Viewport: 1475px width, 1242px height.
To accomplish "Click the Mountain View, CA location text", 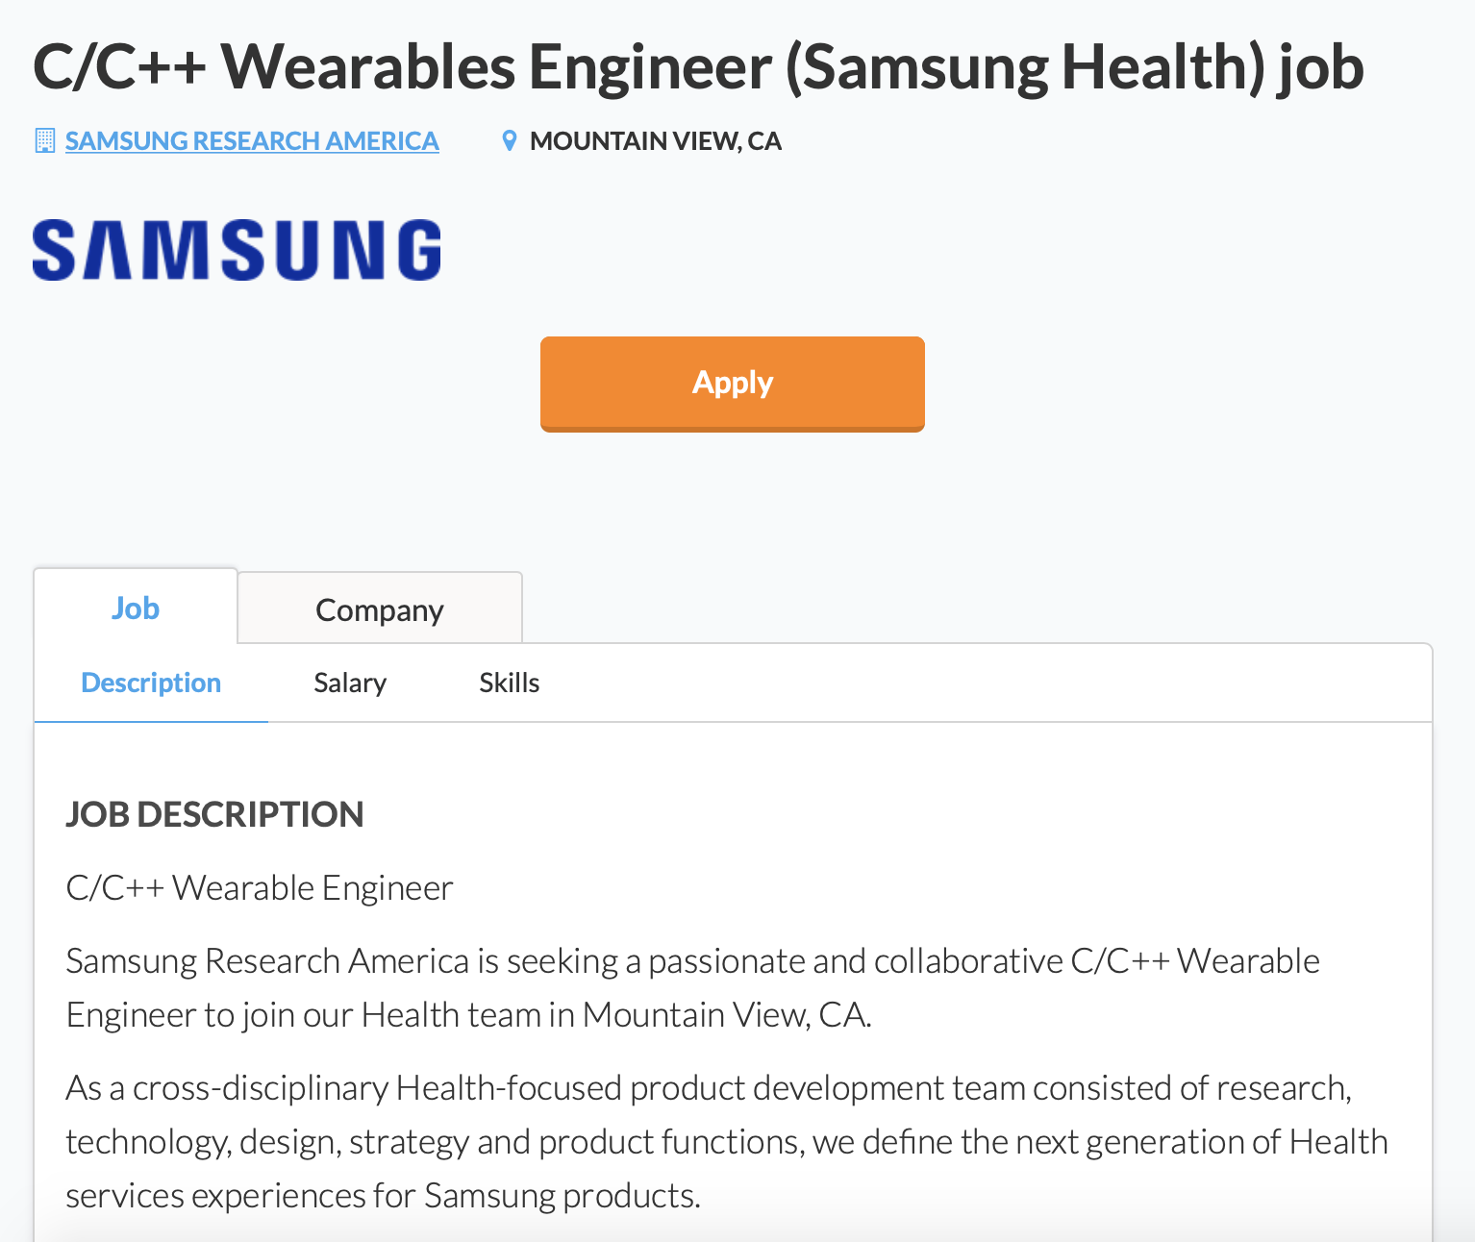I will pyautogui.click(x=656, y=141).
